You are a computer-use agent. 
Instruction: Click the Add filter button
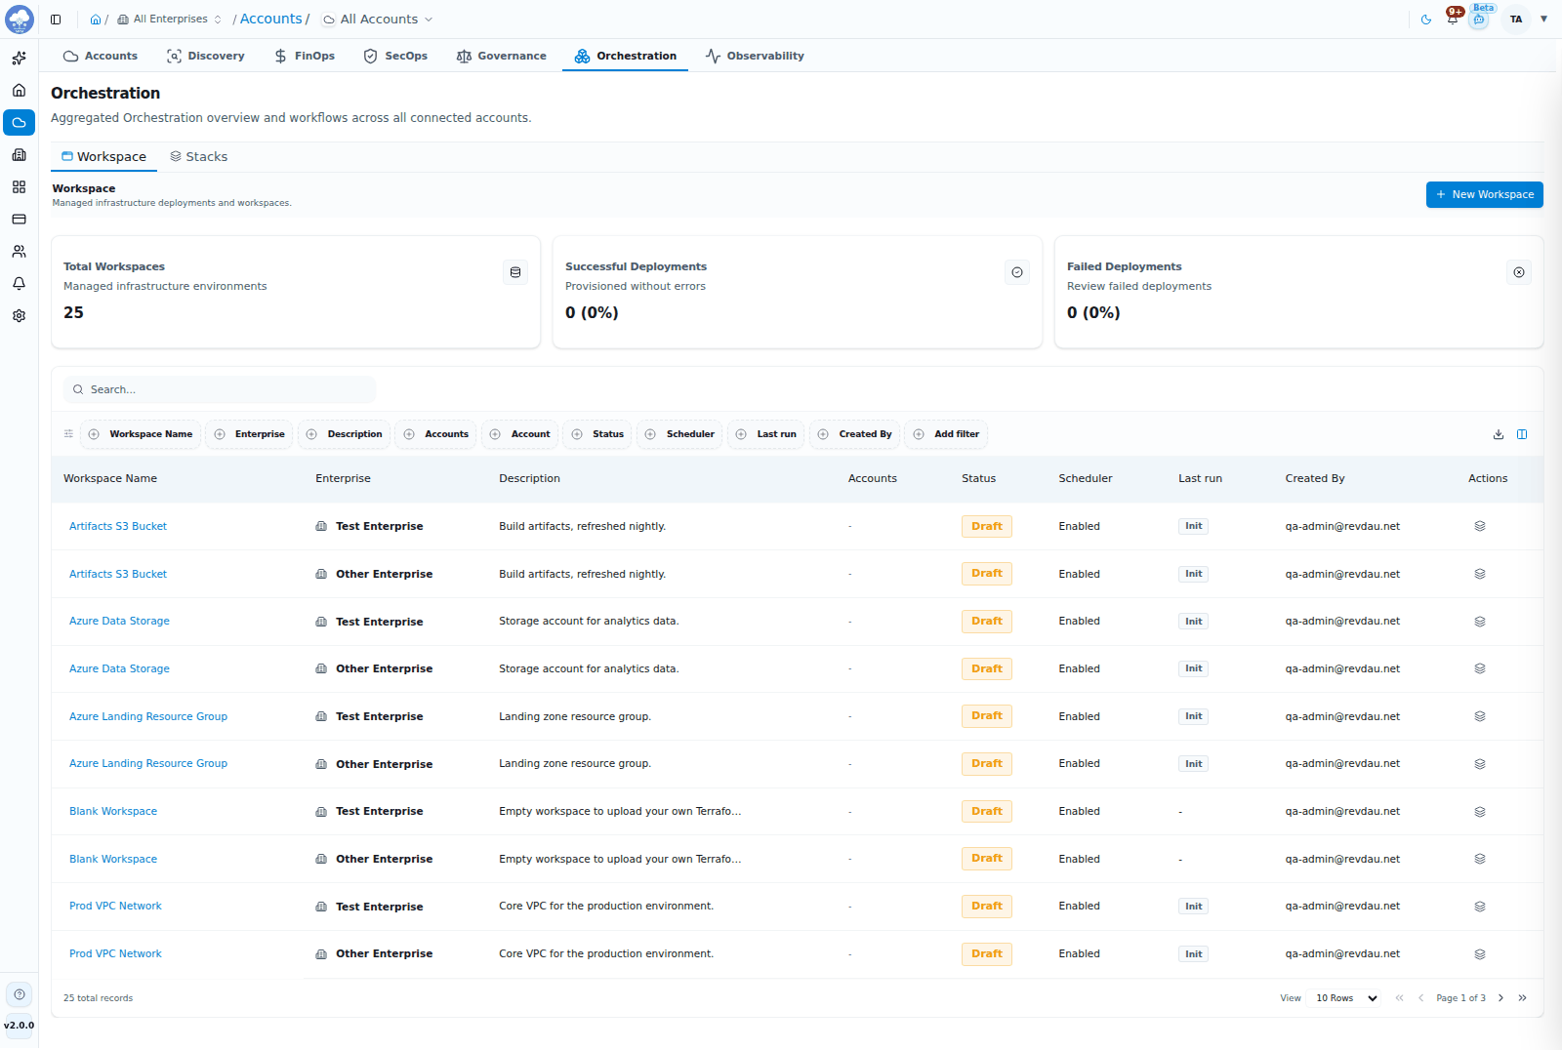[946, 434]
